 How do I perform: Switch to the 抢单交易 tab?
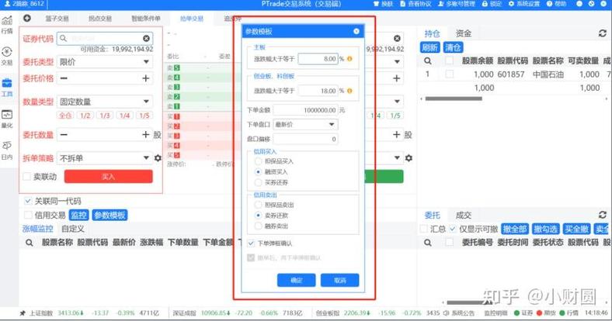192,19
